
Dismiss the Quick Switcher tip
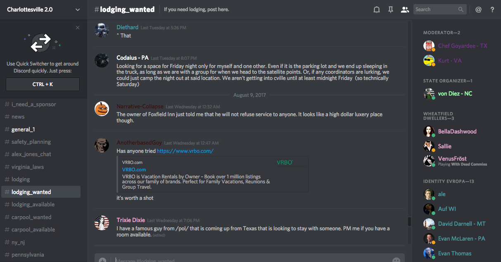[x=78, y=28]
